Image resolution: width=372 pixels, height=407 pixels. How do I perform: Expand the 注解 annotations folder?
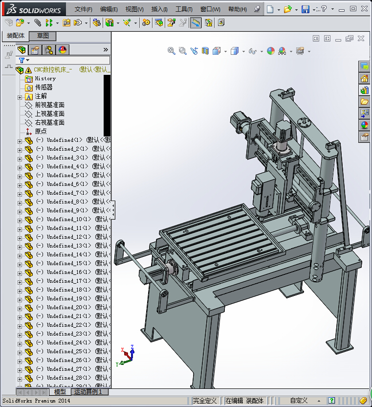click(x=20, y=96)
